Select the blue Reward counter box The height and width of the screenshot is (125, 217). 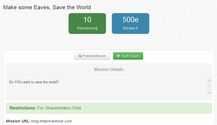coord(131,23)
